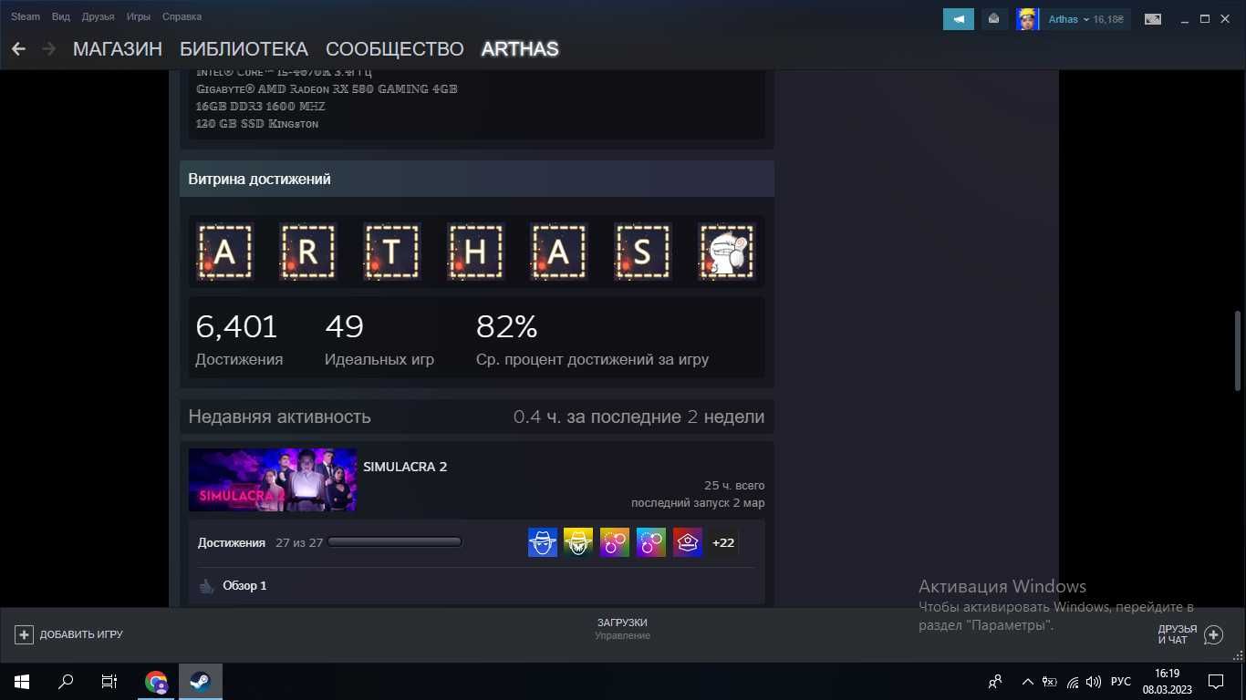Open the SIMULACRA 2 game banner thumbnail
Viewport: 1246px width, 700px height.
273,479
